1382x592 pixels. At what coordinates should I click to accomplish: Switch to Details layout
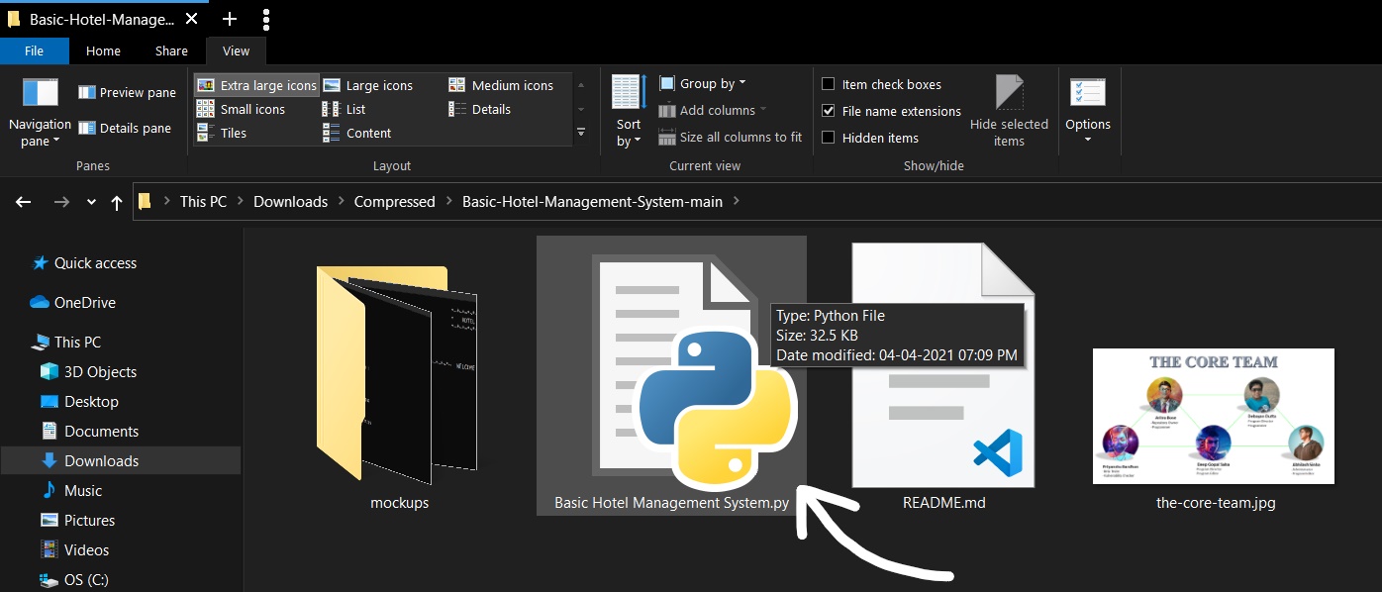pyautogui.click(x=480, y=109)
